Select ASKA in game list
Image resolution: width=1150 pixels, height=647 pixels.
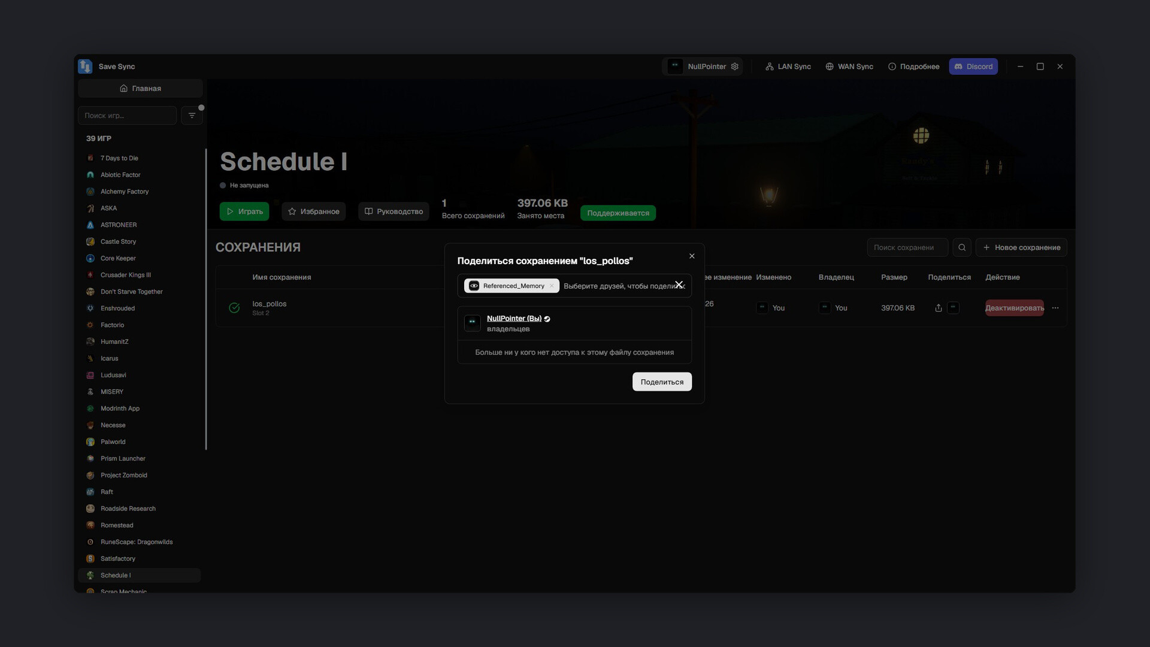click(139, 208)
